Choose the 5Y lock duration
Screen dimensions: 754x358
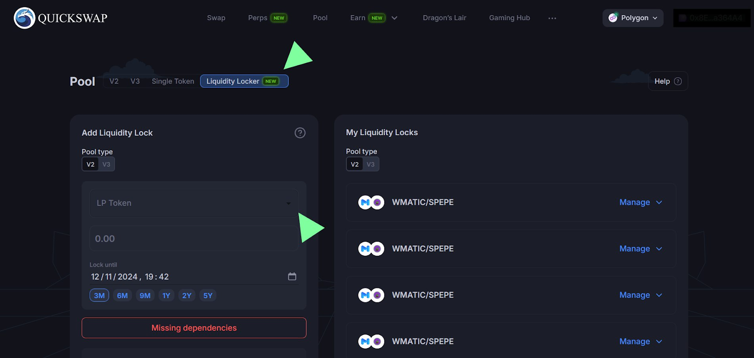(x=208, y=295)
